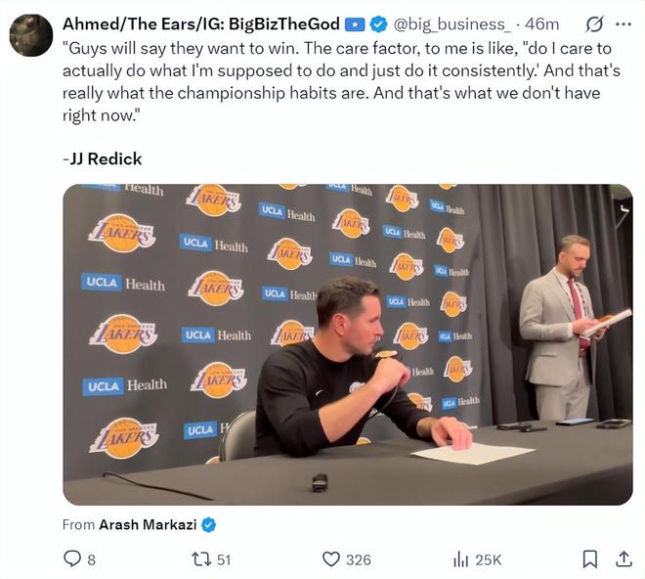
Task: Click the blue emoji beside the display name
Action: coord(356,23)
